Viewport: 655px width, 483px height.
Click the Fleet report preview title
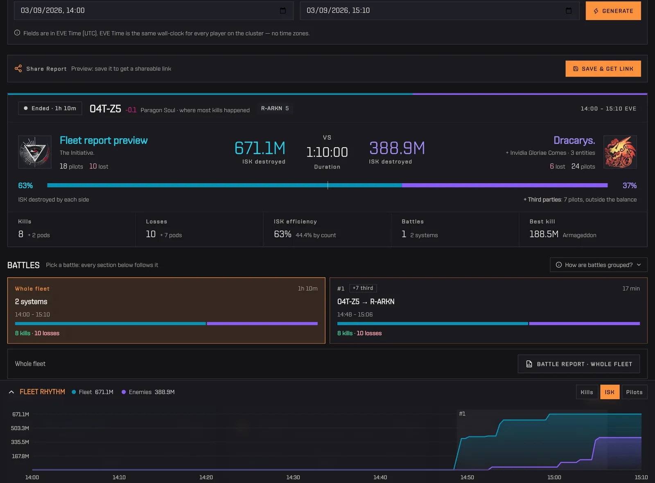click(104, 140)
